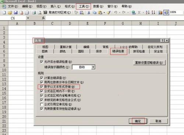Click the E-mail envelope toolbar icon
The height and width of the screenshot is (135, 184).
[x=27, y=13]
